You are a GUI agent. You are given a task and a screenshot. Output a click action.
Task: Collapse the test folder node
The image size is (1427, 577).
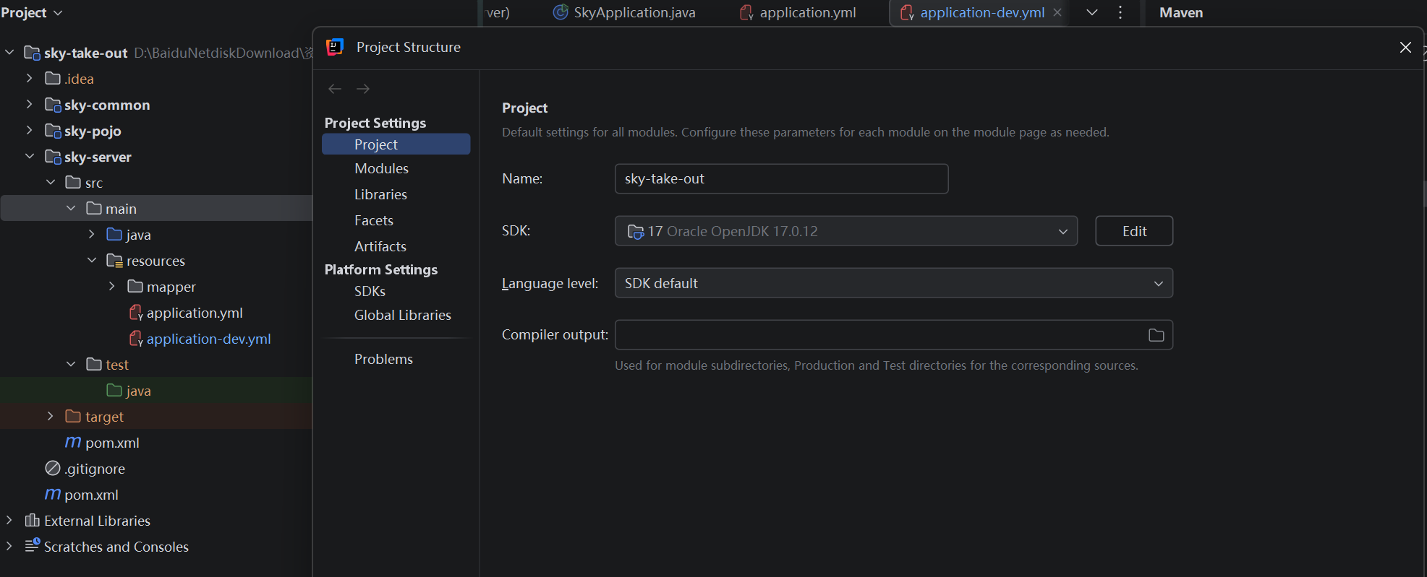(71, 364)
